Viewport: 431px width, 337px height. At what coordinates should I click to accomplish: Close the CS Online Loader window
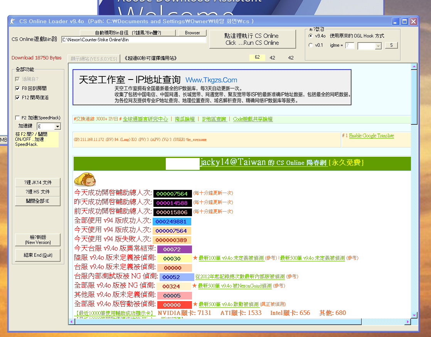click(x=413, y=22)
